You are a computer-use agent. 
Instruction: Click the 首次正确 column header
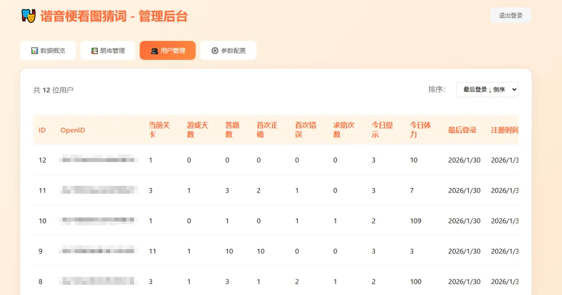click(267, 130)
